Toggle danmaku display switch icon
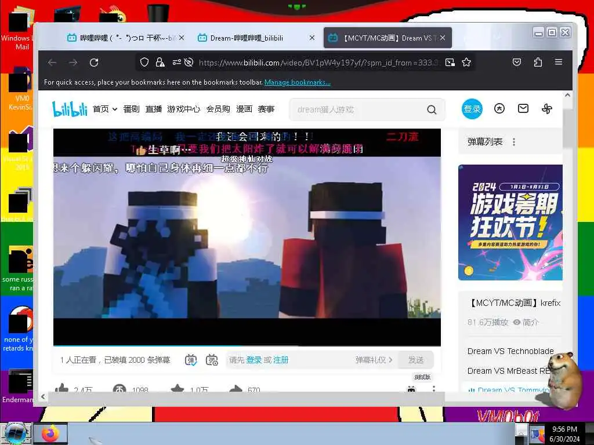This screenshot has height=445, width=594. [x=191, y=360]
